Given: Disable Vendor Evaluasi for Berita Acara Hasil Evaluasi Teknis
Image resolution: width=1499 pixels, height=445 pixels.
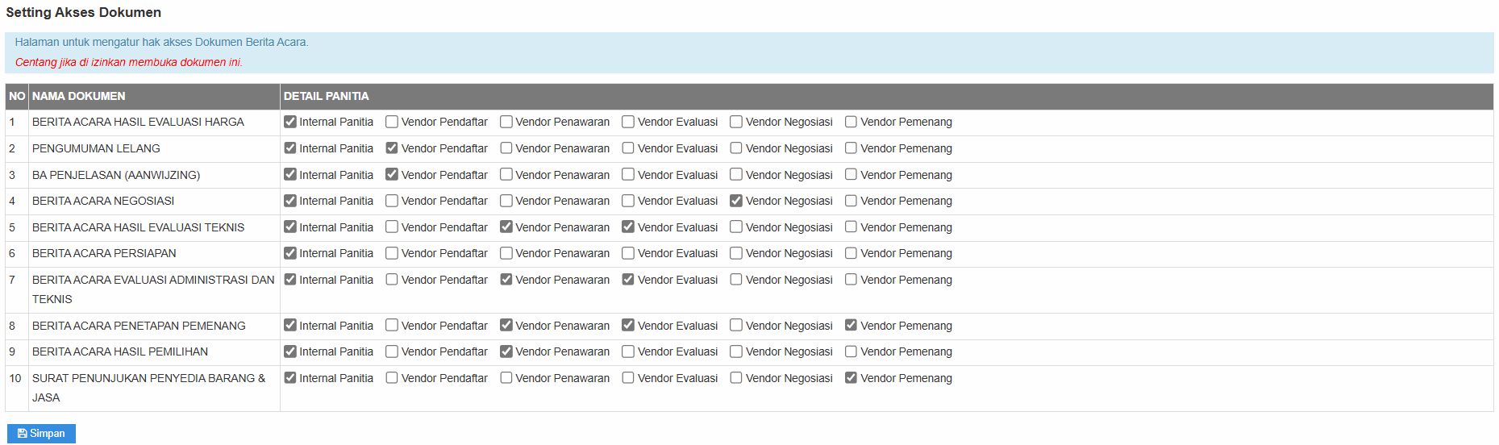Looking at the screenshot, I should (x=628, y=227).
